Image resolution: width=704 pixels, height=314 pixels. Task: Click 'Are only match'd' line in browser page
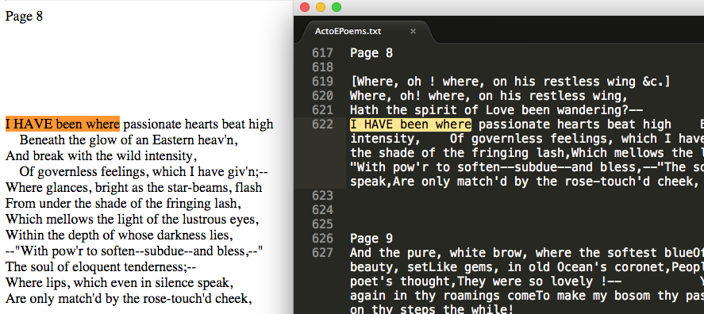(129, 299)
